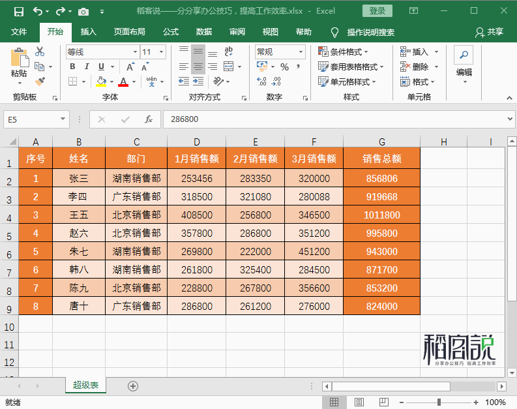Click the Percent Style icon
The image size is (517, 409).
(284, 67)
